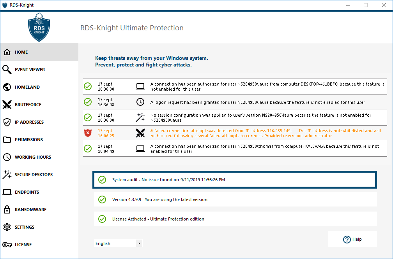Click the green check next to License Activated
Image resolution: width=393 pixels, height=259 pixels.
pos(102,219)
